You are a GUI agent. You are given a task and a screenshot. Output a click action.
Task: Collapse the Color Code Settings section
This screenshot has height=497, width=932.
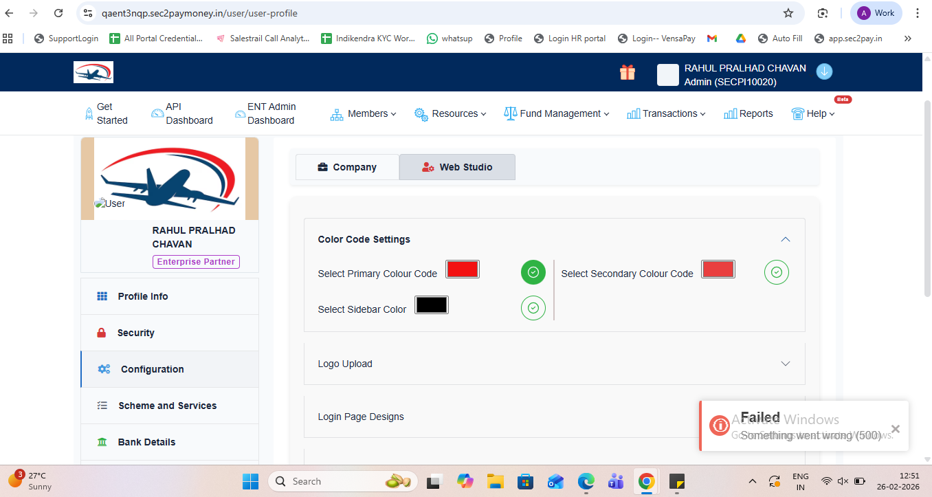click(x=785, y=239)
